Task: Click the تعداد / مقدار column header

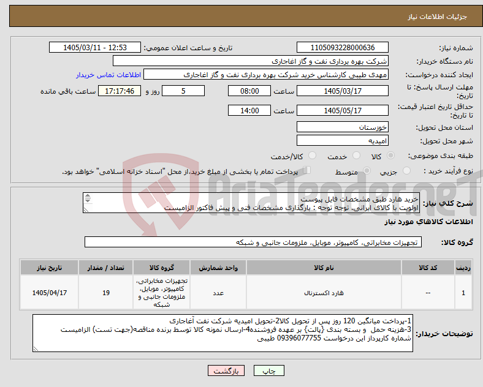Action: tap(106, 268)
